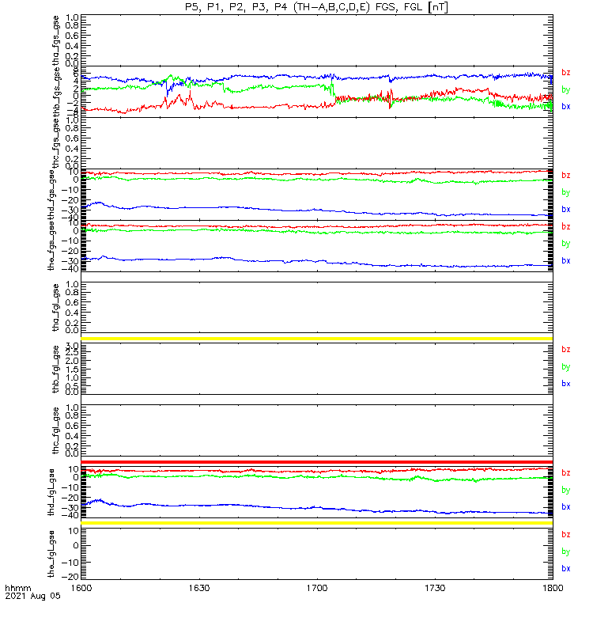This screenshot has width=593, height=633.
Task: Click red status bar under thc_fgl_gse panel
Action: [317, 462]
